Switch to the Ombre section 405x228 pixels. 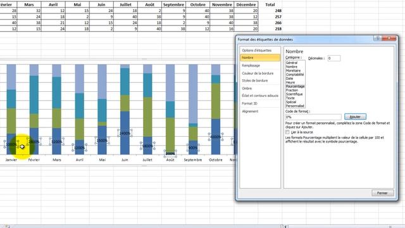pyautogui.click(x=247, y=89)
